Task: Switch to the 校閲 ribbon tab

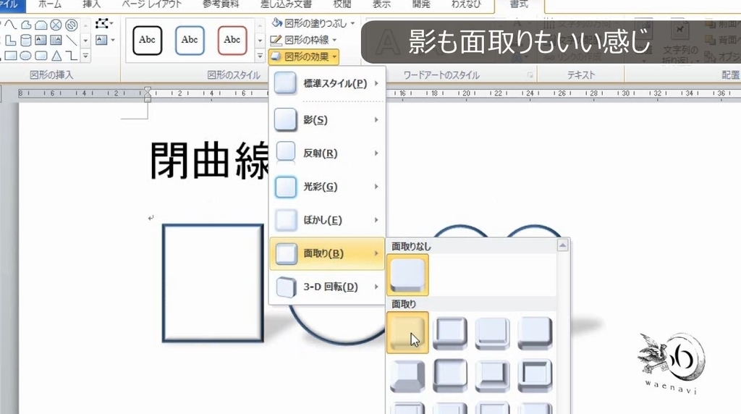Action: [x=342, y=5]
